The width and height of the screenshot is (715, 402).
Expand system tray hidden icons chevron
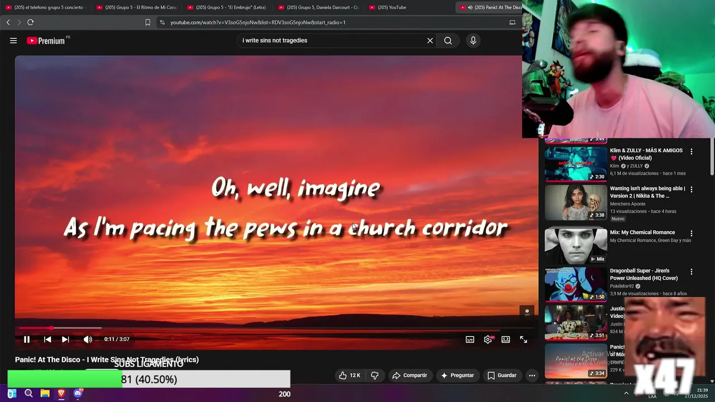point(626,394)
